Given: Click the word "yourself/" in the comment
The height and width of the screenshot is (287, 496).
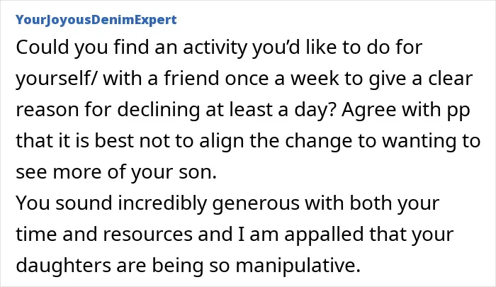Looking at the screenshot, I should [57, 79].
